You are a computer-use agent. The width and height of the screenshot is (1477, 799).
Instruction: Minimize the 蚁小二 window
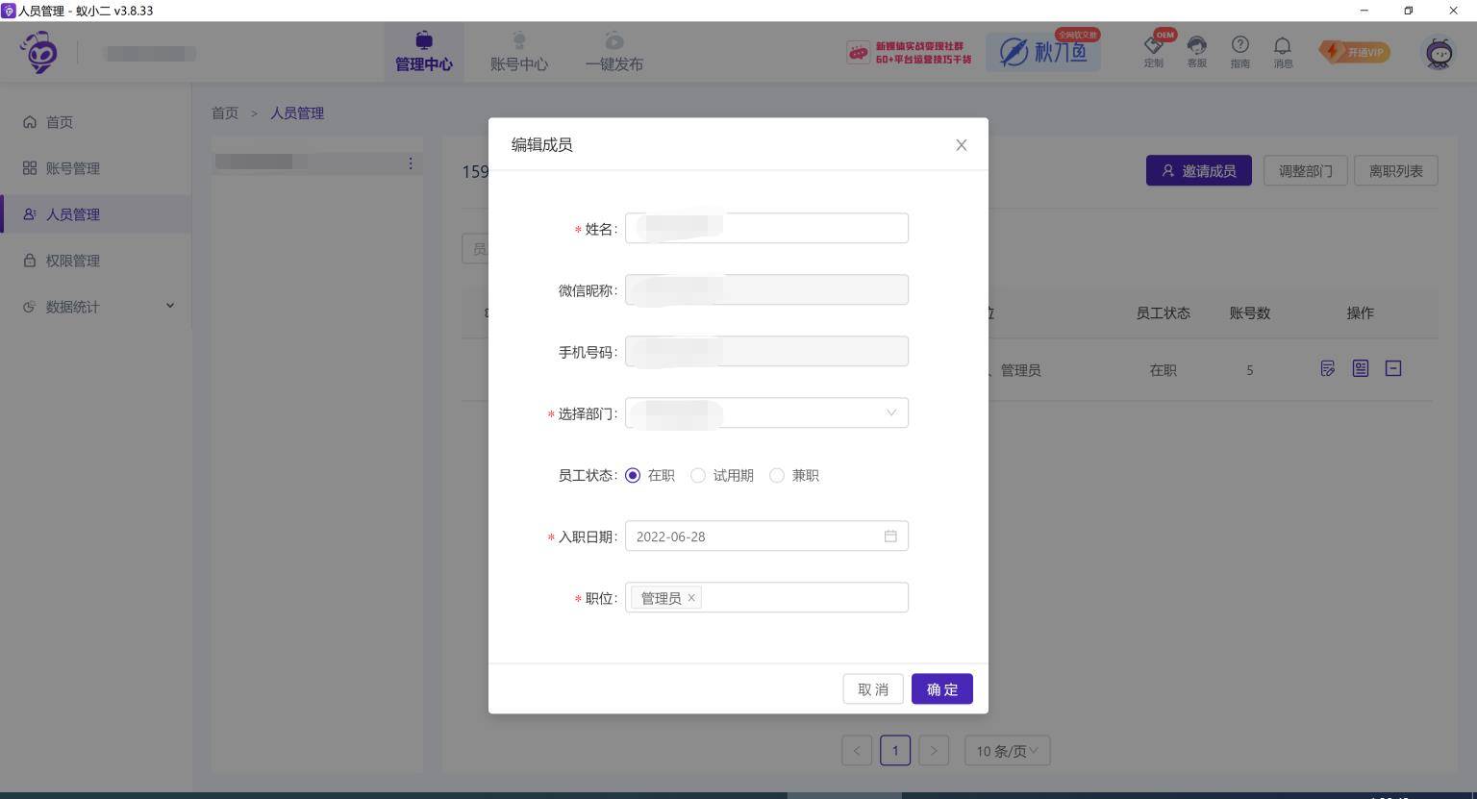(x=1364, y=11)
